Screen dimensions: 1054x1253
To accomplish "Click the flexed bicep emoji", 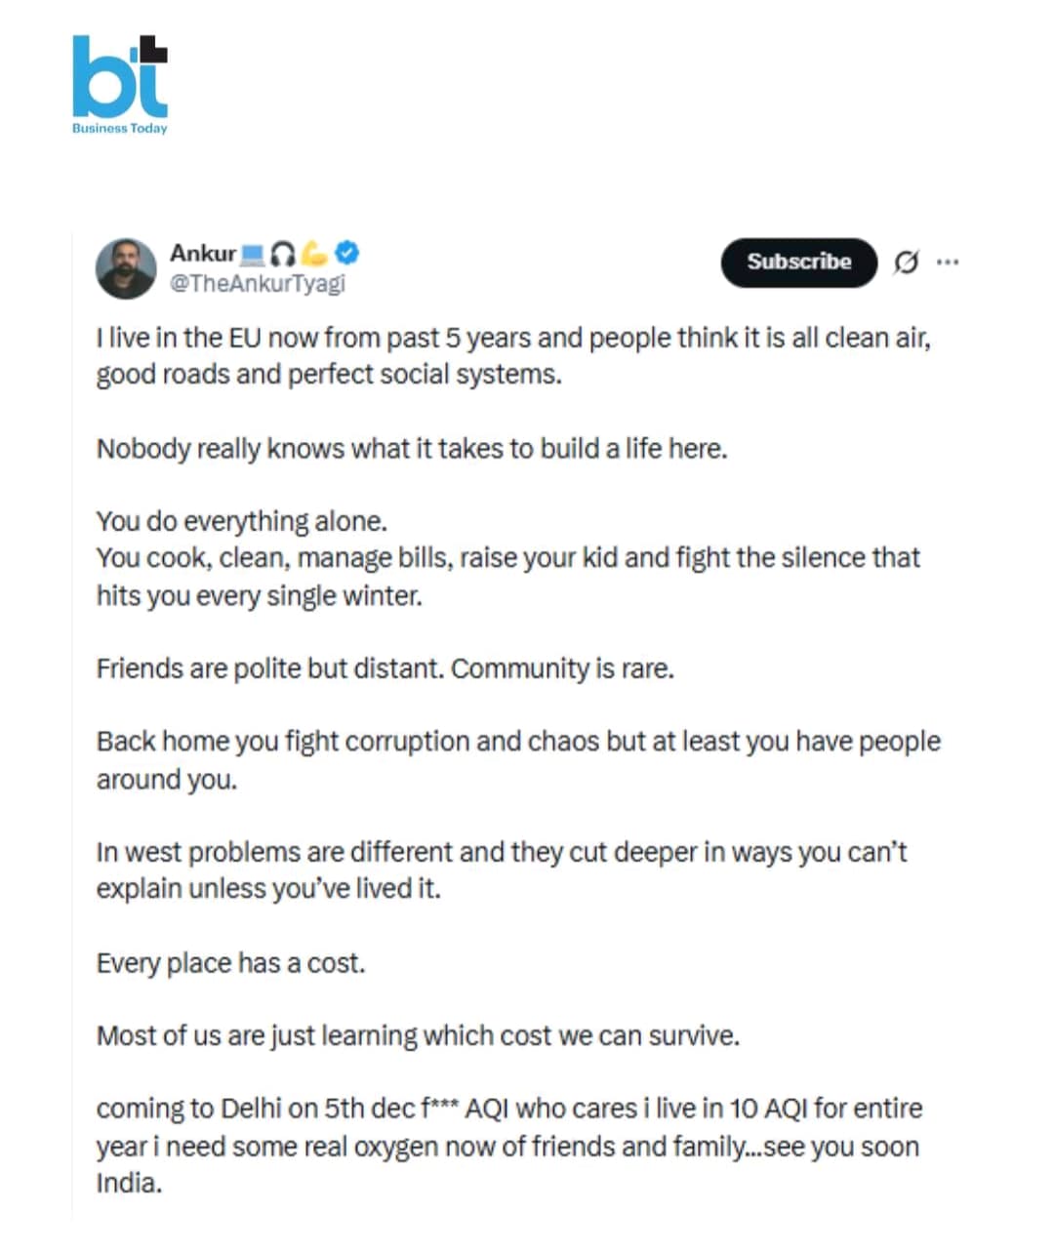I will [314, 254].
